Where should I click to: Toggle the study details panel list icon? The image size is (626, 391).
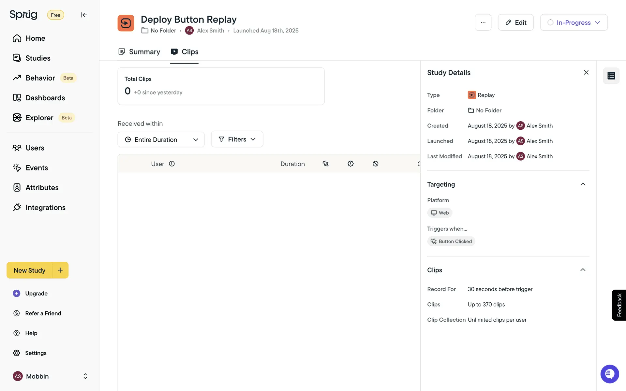pos(611,76)
